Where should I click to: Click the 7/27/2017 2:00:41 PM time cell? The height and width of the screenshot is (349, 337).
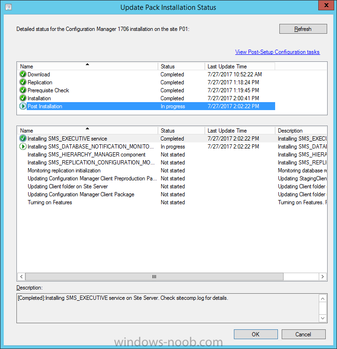click(x=233, y=98)
